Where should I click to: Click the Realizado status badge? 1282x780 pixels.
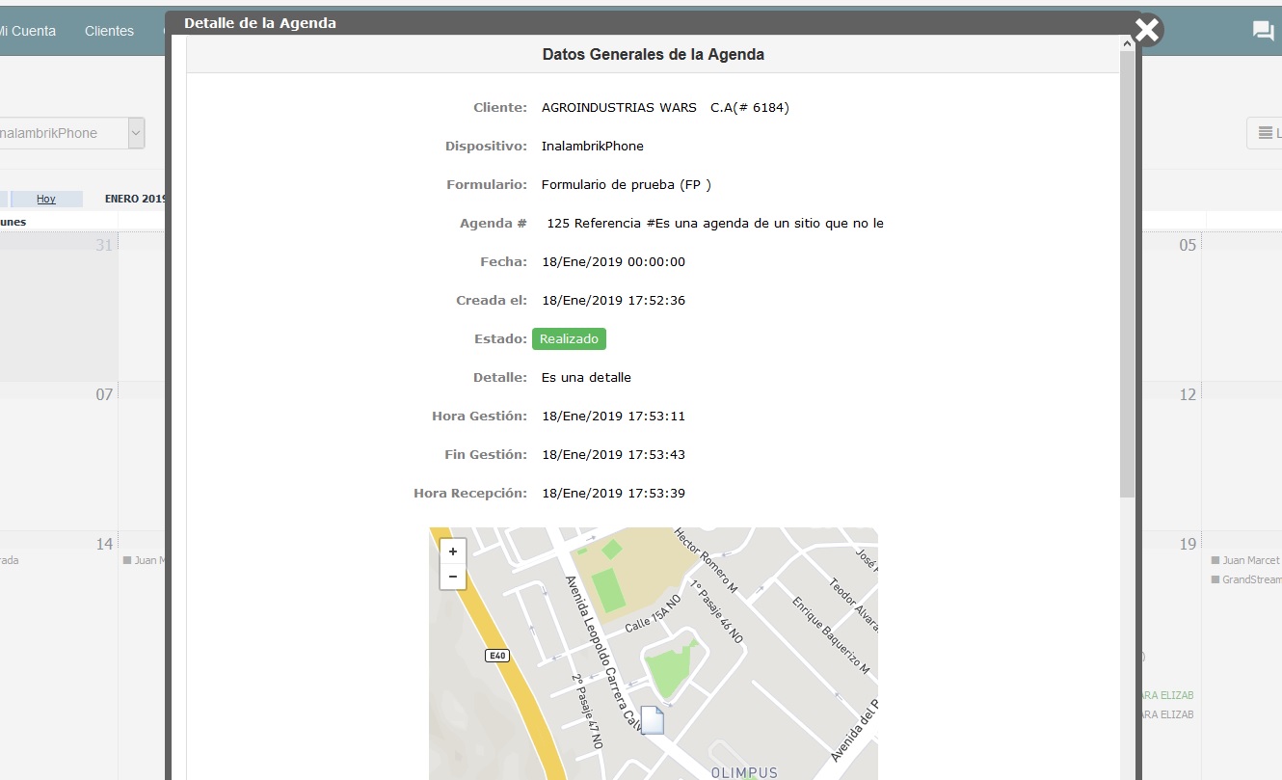pos(569,338)
